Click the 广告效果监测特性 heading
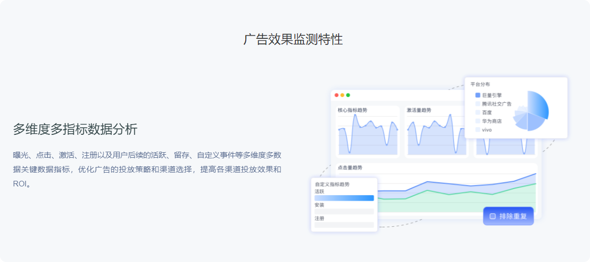 click(293, 39)
